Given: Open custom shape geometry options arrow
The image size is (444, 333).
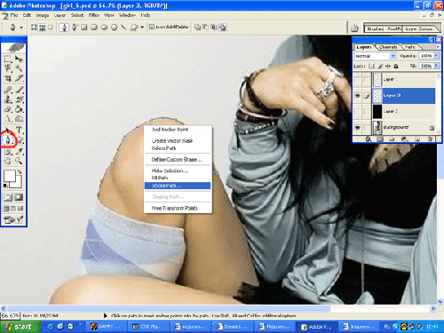Looking at the screenshot, I should coord(142,28).
